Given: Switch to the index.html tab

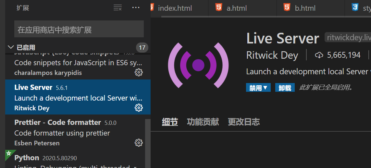Looking at the screenshot, I should tap(175, 8).
